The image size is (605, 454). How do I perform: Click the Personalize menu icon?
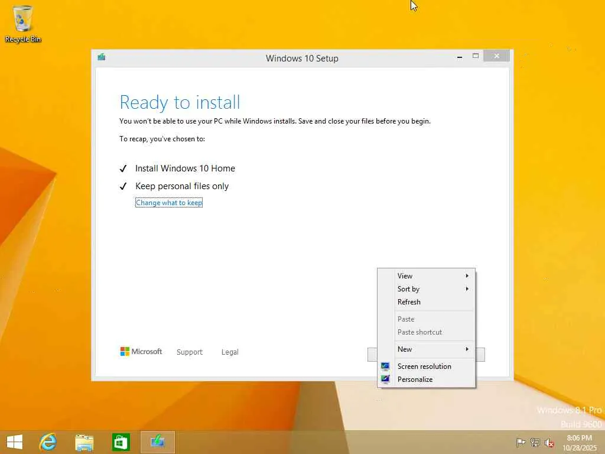pyautogui.click(x=385, y=379)
